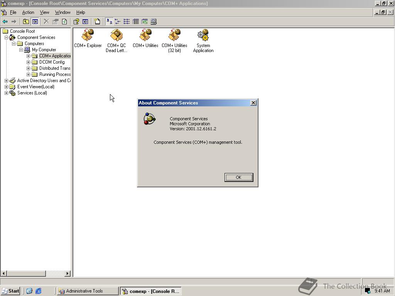Click the network tray icon beside clock
Screen dimensions: 395x296
pos(368,291)
